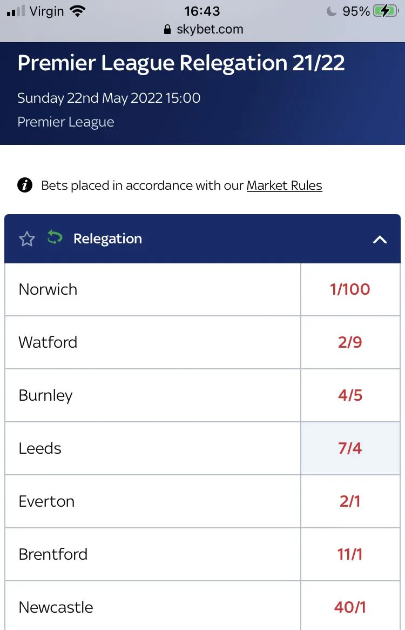The height and width of the screenshot is (630, 405).
Task: Select Newcastle odds 40/1
Action: (x=350, y=607)
